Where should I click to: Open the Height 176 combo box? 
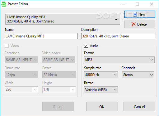(59, 89)
